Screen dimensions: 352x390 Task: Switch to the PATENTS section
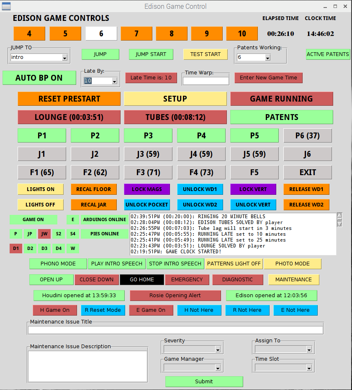(281, 117)
